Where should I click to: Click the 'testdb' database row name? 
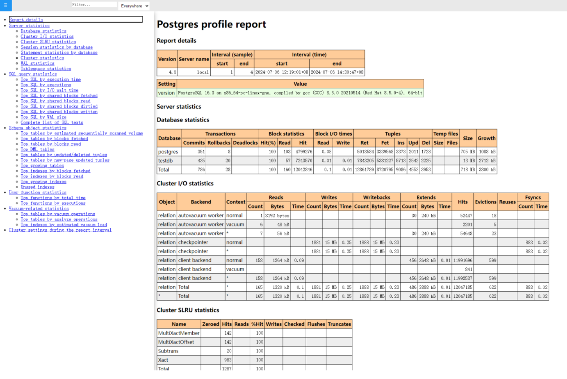click(165, 161)
